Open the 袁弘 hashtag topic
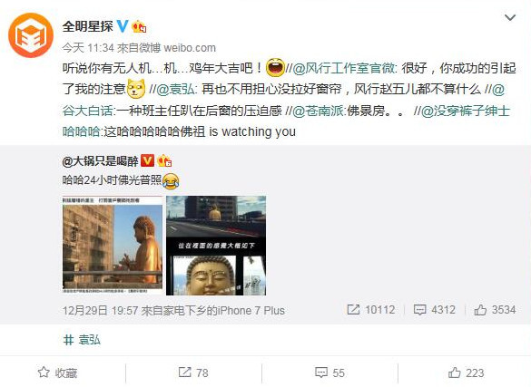Image resolution: width=531 pixels, height=387 pixels. [x=82, y=340]
